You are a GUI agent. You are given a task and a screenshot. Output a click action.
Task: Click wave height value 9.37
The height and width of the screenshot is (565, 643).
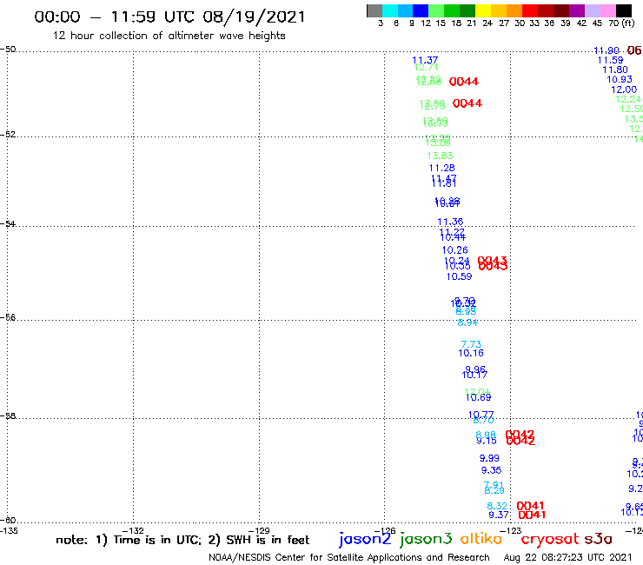(x=498, y=515)
